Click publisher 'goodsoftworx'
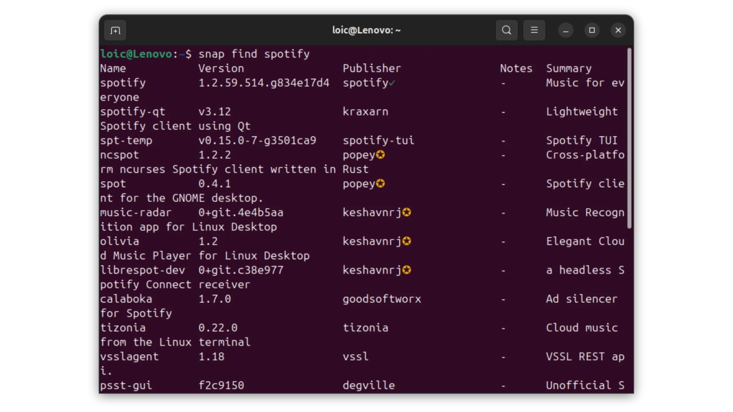 (x=382, y=299)
